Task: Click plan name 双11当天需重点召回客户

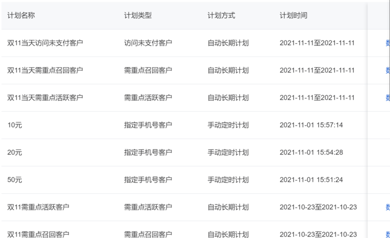Action: click(x=45, y=70)
